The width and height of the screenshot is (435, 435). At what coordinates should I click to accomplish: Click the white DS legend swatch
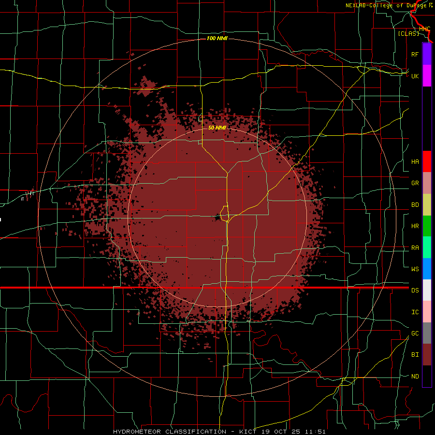pyautogui.click(x=427, y=290)
